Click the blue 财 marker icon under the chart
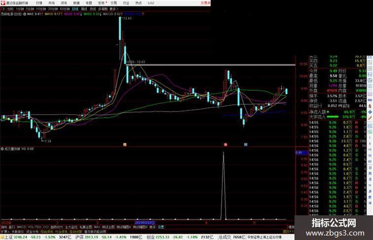373x240 pixels. pos(246,145)
